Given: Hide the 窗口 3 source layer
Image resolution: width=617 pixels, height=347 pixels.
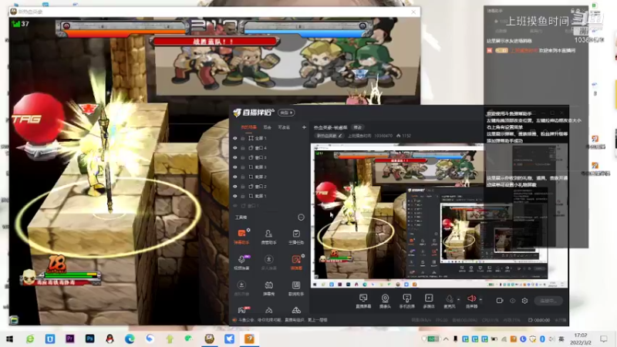Looking at the screenshot, I should (235, 157).
